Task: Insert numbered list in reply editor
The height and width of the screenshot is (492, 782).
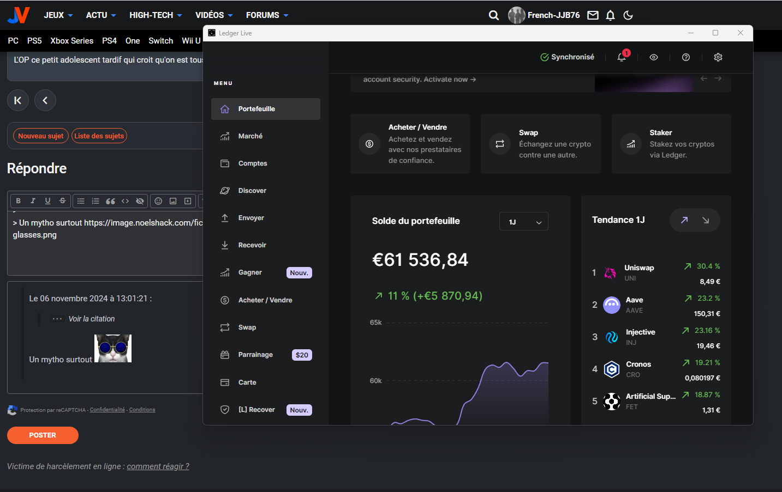Action: tap(95, 201)
